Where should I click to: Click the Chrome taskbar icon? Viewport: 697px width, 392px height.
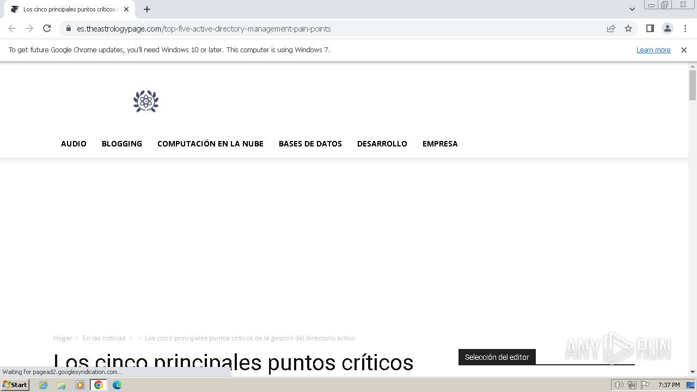tap(99, 385)
